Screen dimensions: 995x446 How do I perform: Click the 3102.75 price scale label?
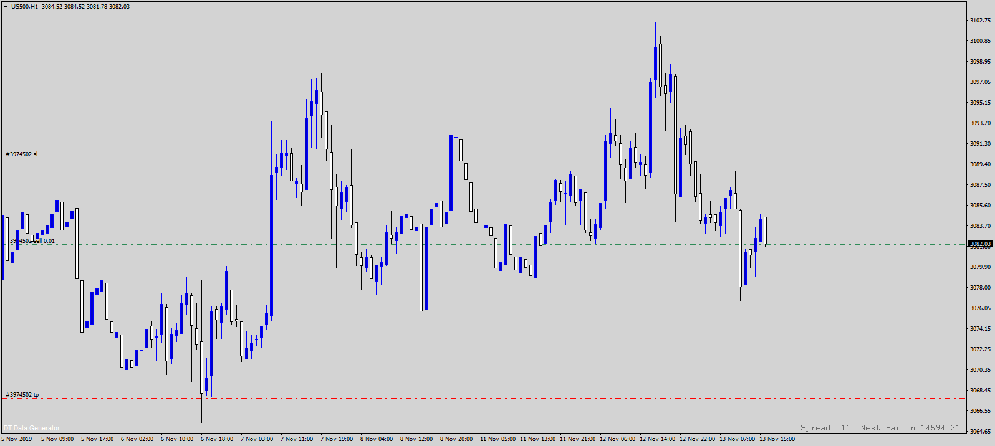coord(979,21)
